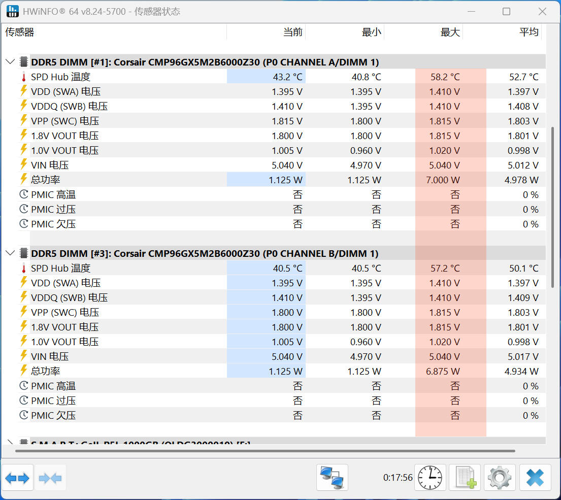The height and width of the screenshot is (500, 561).
Task: Select DIMM #1 PMIC 欠压 row
Action: tap(282, 224)
